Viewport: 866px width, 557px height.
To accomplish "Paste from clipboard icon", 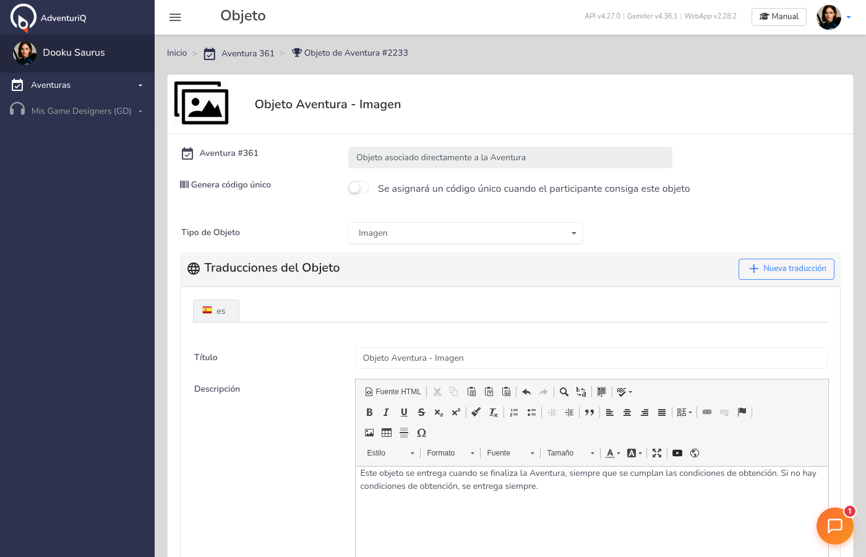I will click(x=471, y=392).
